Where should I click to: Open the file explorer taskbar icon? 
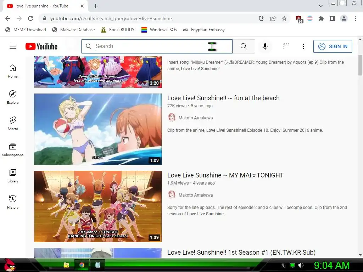point(66,265)
